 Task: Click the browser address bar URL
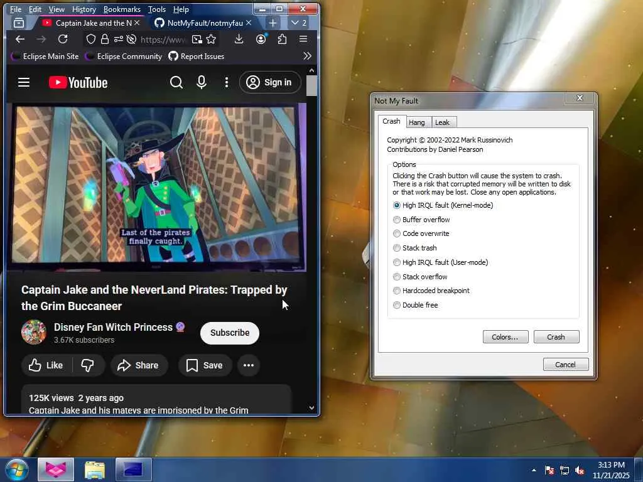(163, 40)
